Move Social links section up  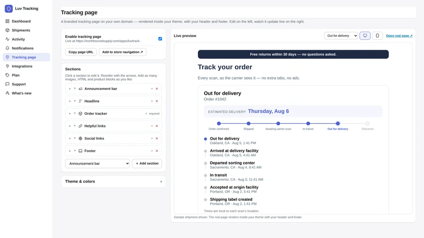70,139
